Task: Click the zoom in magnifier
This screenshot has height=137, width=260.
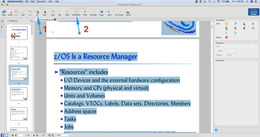Action: (x=49, y=135)
